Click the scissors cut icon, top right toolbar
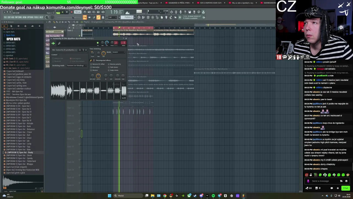This screenshot has height=199, width=353. 176,12
